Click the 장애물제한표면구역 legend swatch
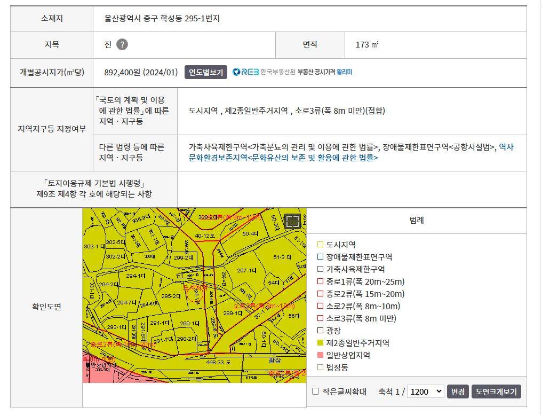542x415 pixels. point(320,257)
